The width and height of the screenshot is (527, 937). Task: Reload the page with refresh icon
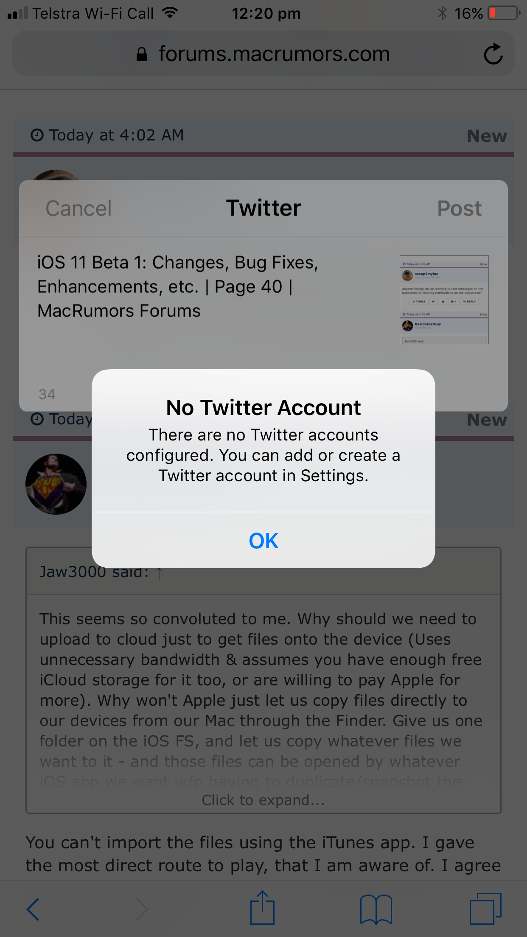[493, 54]
